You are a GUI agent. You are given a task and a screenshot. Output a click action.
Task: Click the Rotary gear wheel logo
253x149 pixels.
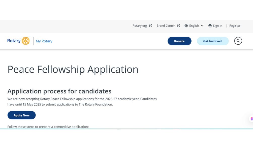[x=26, y=41]
